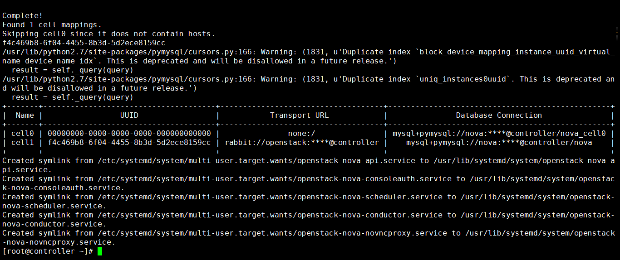Click the 'Found 1 cell mappings.' line
The width and height of the screenshot is (620, 260).
coord(52,24)
